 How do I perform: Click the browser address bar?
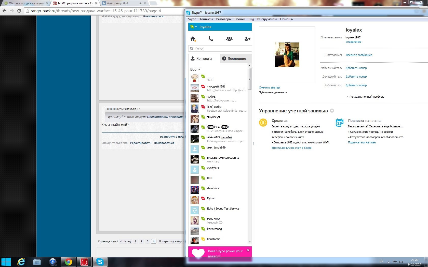[x=104, y=11]
